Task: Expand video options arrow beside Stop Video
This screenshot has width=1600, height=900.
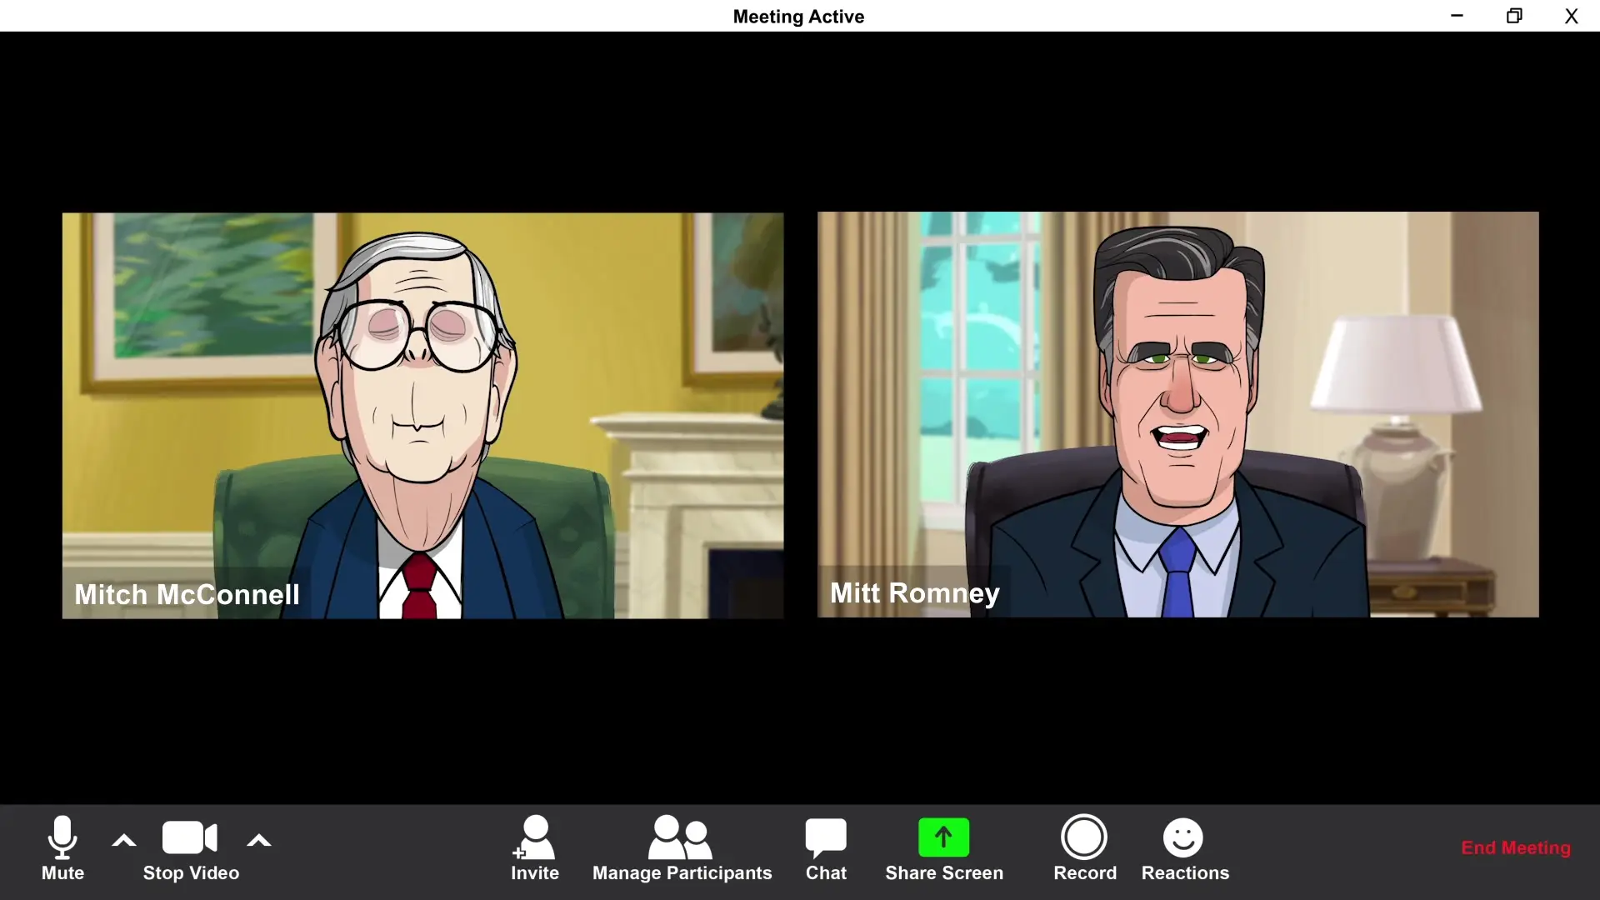Action: 259,841
